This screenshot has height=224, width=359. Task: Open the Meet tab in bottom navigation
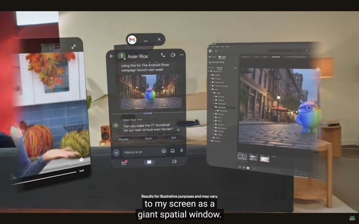coord(174,161)
